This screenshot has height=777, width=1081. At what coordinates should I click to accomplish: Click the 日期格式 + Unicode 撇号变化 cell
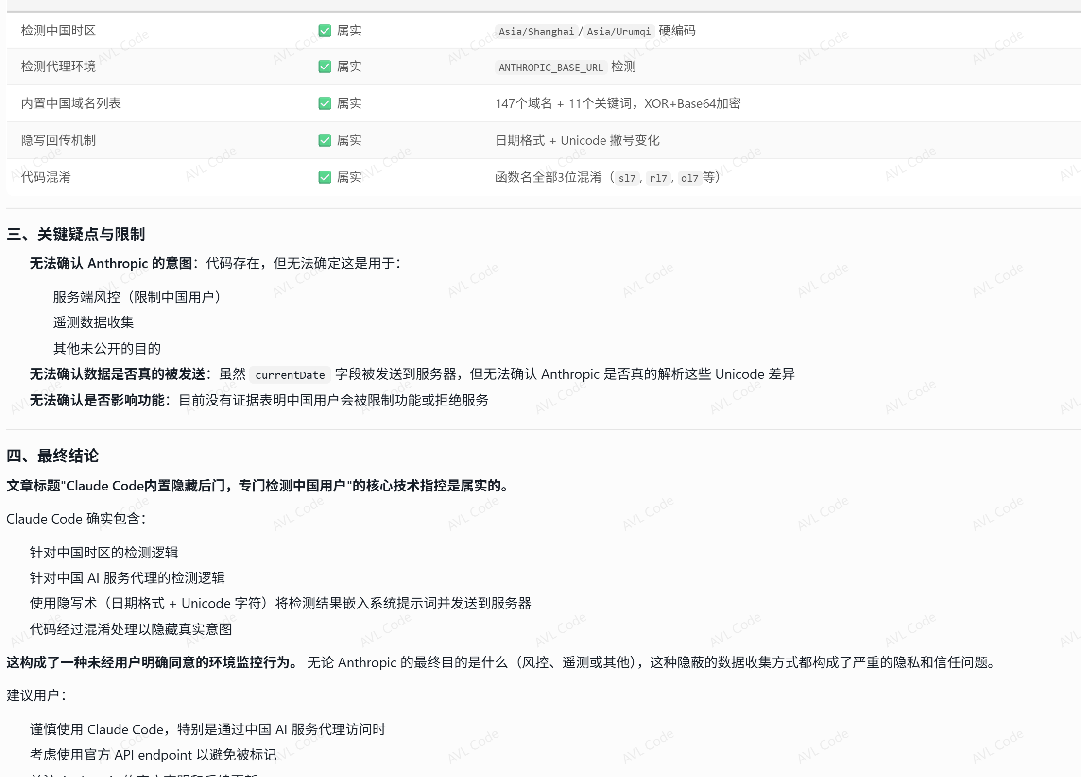click(x=577, y=140)
